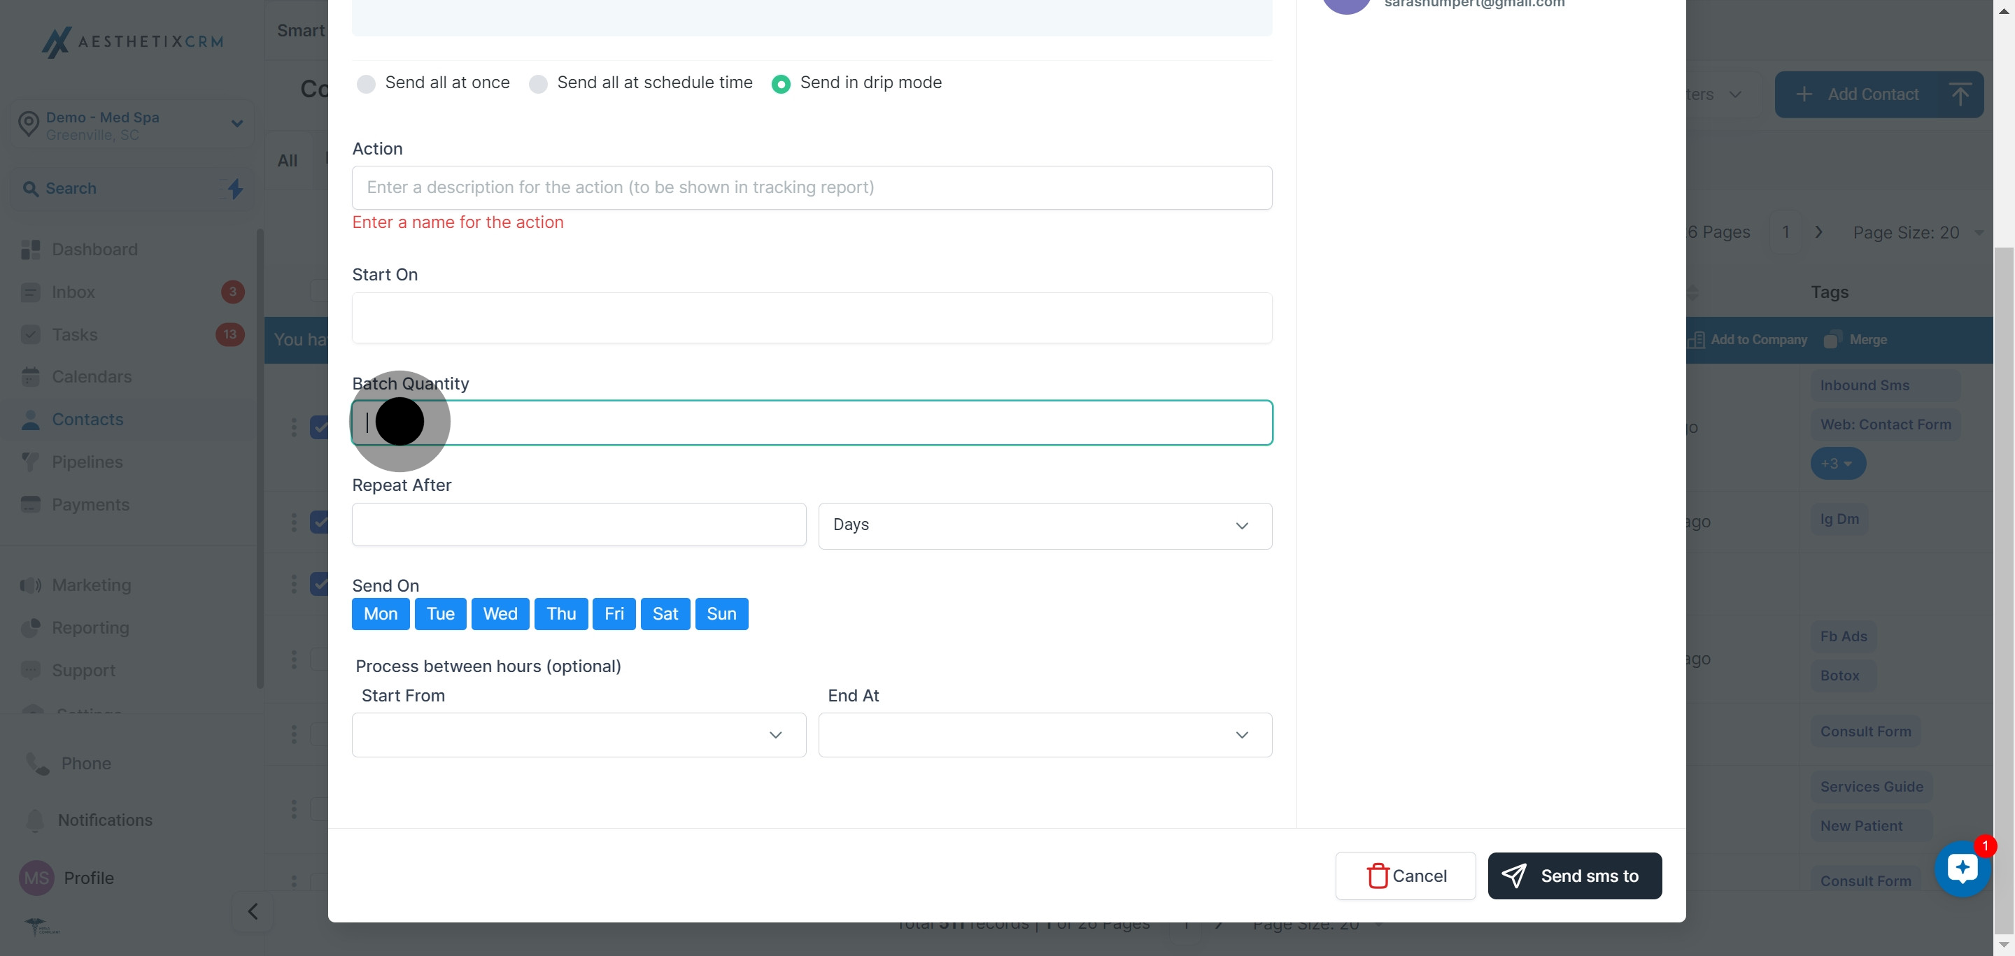This screenshot has height=956, width=2015.
Task: Toggle the Wed day button
Action: pos(500,613)
